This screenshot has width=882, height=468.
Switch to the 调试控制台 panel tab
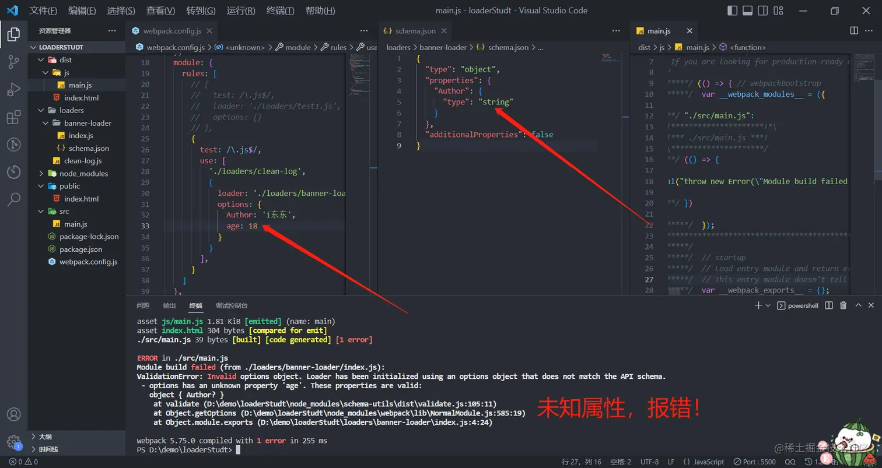click(x=232, y=305)
